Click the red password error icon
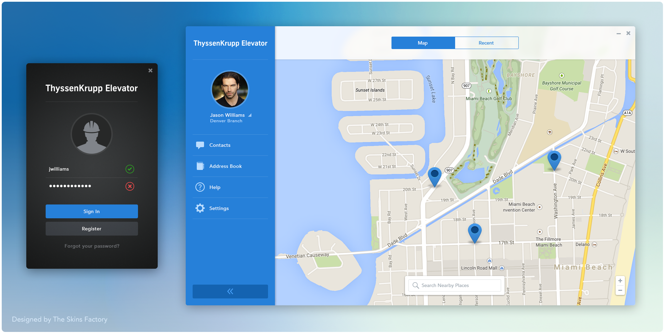The image size is (664, 334). (130, 187)
